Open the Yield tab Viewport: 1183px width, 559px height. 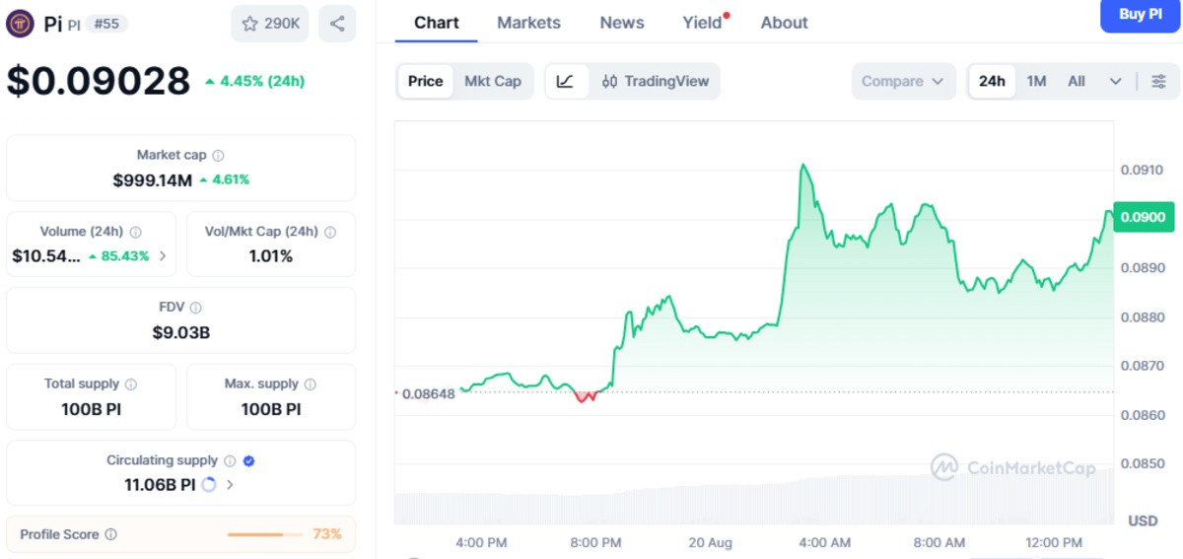pyautogui.click(x=703, y=23)
